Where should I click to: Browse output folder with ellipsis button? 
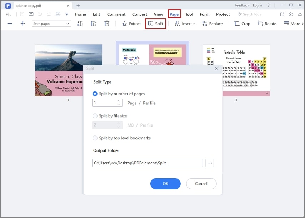(210, 163)
